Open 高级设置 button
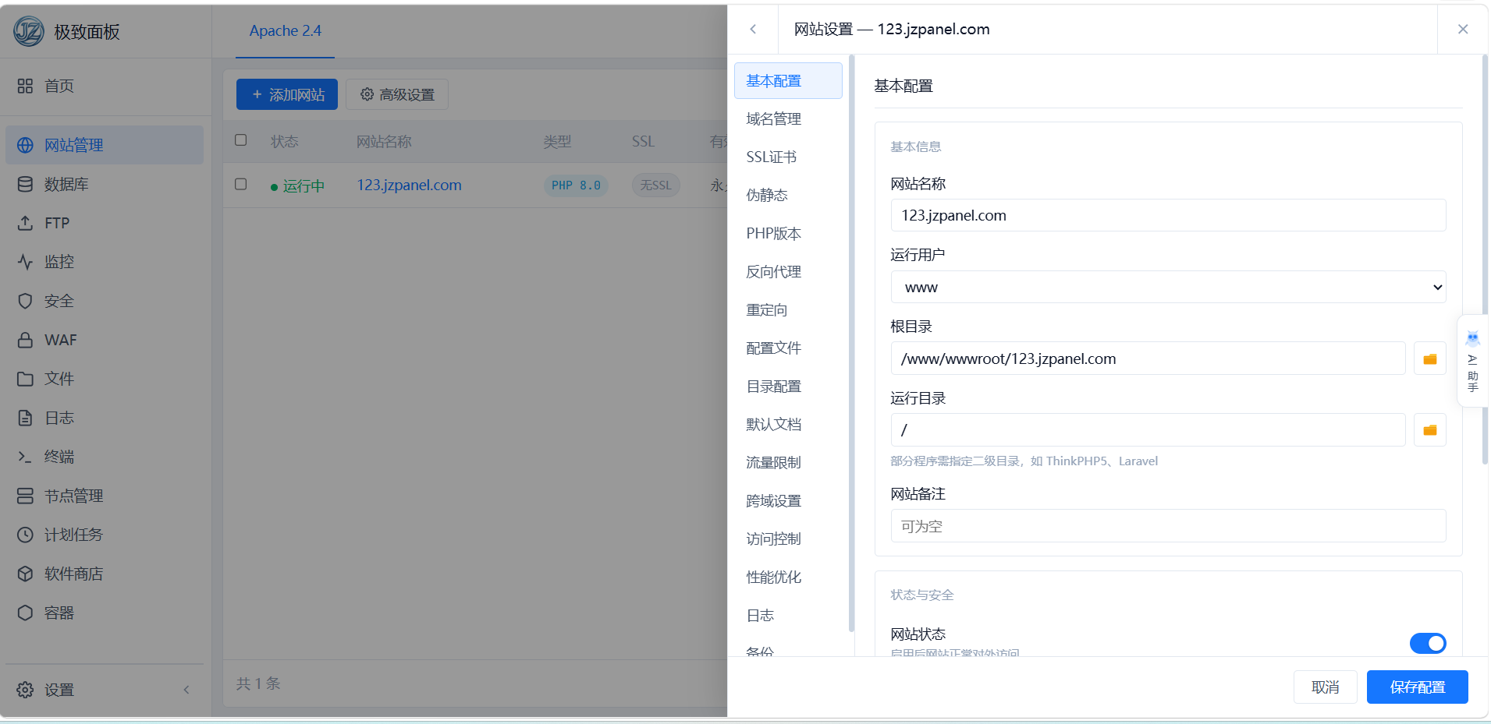Viewport: 1491px width, 724px height. coord(397,94)
